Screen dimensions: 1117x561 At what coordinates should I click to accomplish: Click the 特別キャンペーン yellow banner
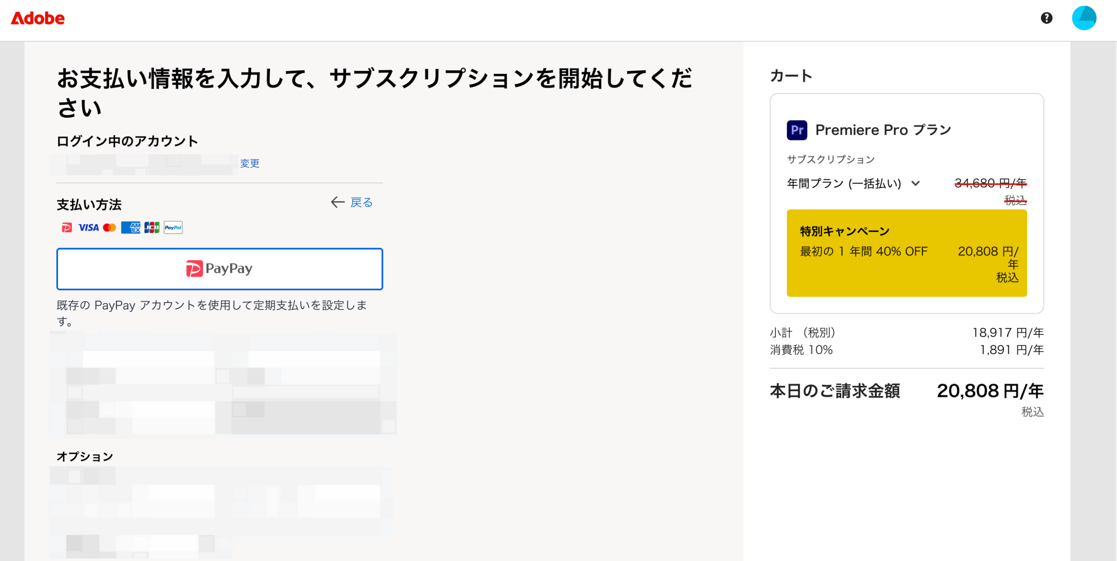pos(906,253)
